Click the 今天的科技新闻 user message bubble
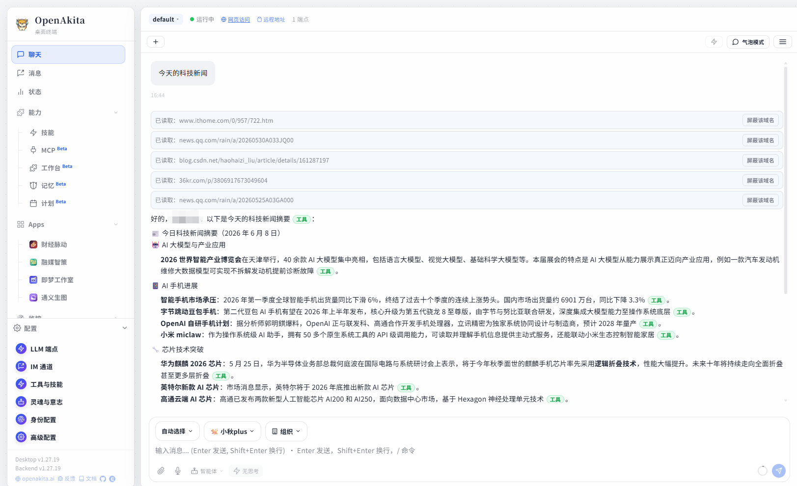 pos(183,73)
